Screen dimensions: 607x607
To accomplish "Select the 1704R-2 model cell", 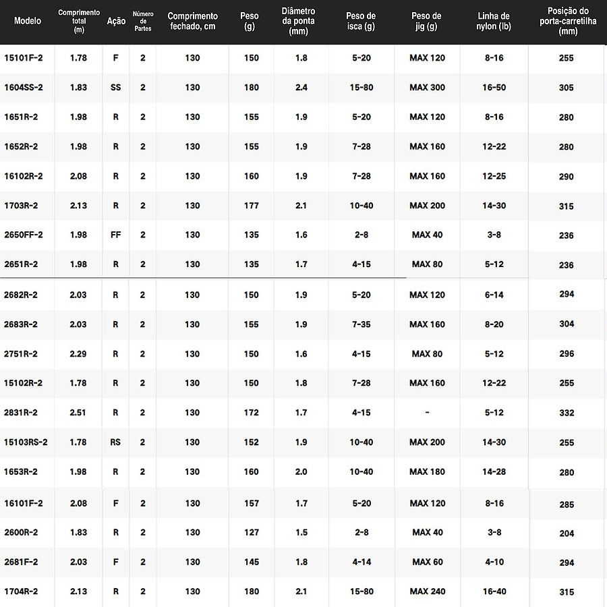I will tap(21, 591).
